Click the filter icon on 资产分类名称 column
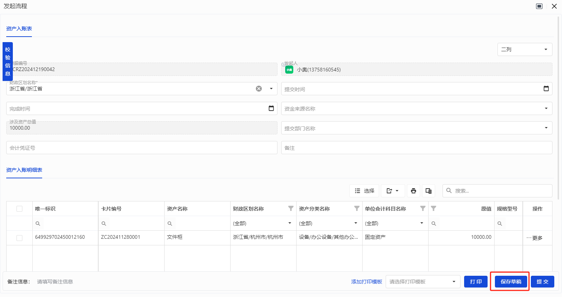Viewport: 562px width, 297px height. coord(357,208)
